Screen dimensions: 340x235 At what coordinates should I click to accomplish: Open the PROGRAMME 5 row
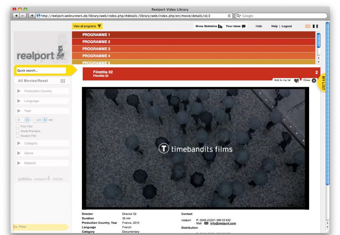click(x=194, y=62)
